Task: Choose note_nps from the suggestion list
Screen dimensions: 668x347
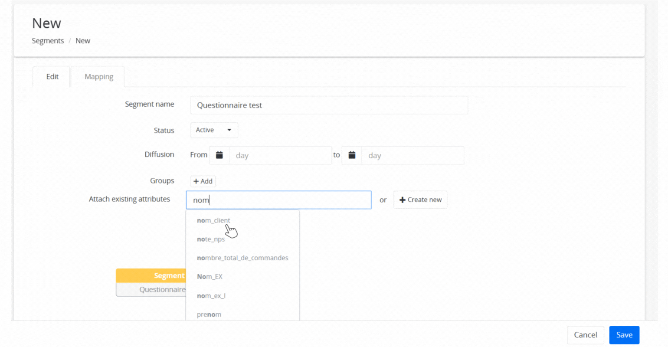Action: tap(211, 239)
